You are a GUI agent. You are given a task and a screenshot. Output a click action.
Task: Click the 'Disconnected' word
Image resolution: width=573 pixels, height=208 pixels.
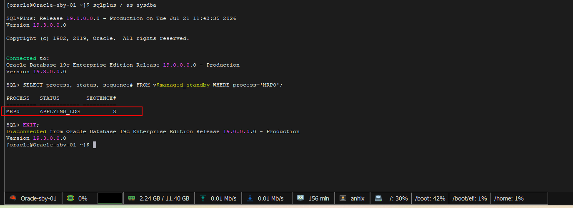[26, 131]
